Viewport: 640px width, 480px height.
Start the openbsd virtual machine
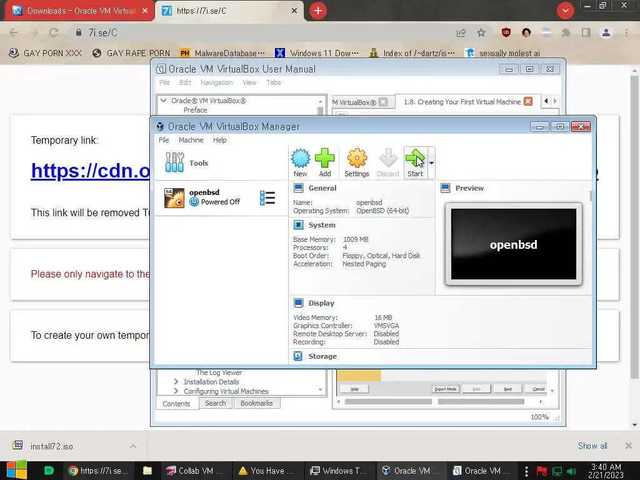click(x=415, y=162)
